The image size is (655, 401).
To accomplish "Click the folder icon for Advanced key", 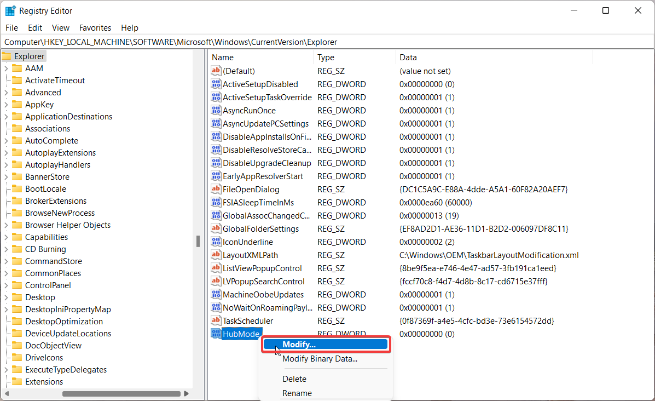I will click(x=16, y=93).
